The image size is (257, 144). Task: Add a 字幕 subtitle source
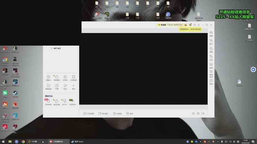tap(57, 86)
